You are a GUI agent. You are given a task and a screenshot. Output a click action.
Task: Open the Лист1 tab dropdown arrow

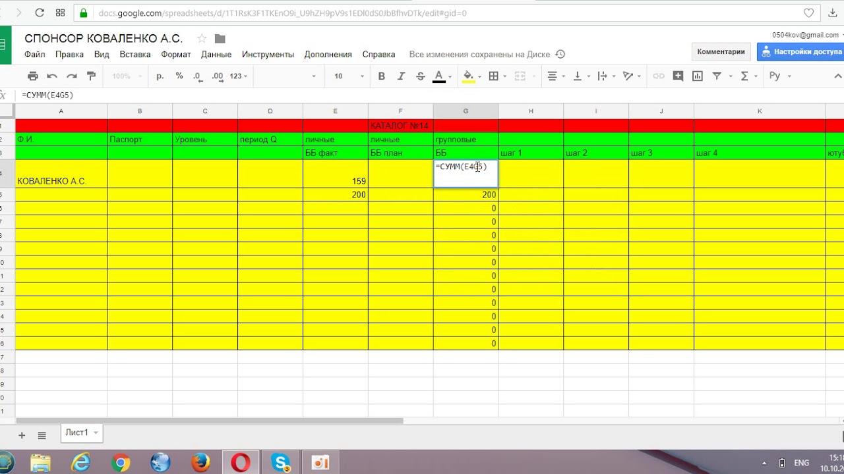click(96, 433)
